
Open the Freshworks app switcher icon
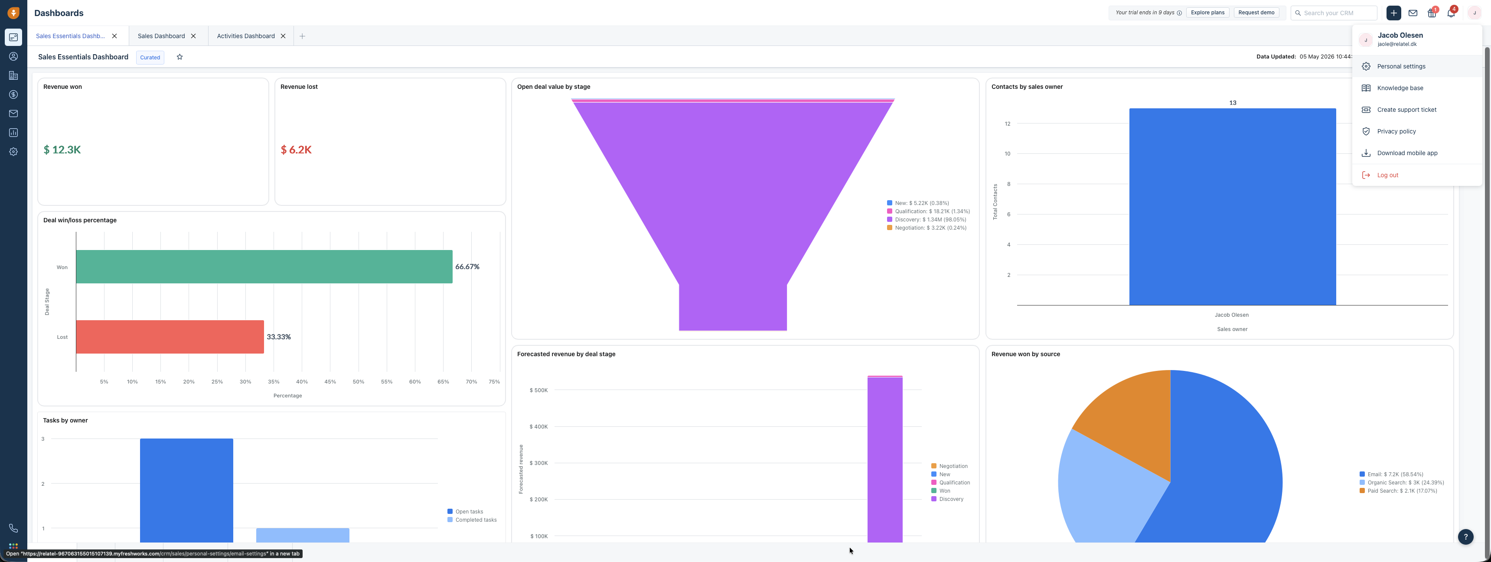coord(13,546)
